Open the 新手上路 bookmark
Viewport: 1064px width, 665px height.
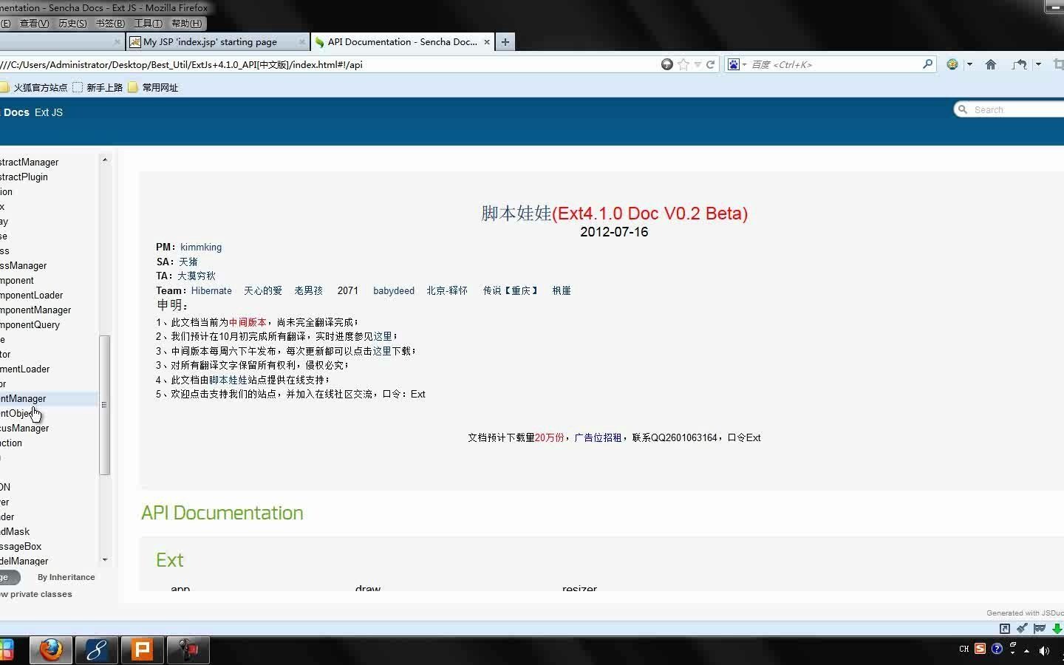click(x=98, y=87)
